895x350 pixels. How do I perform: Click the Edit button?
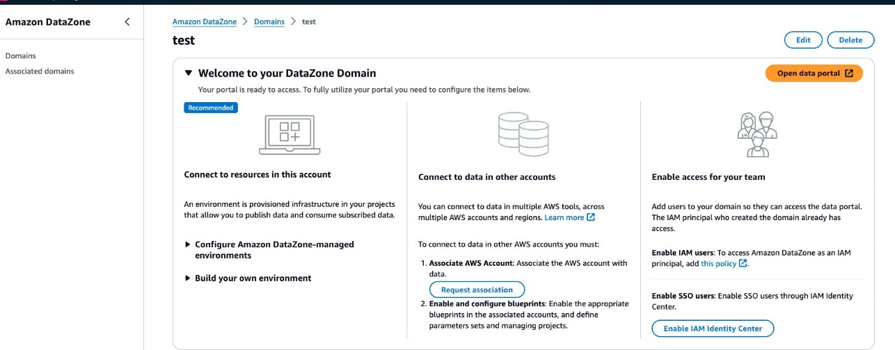[803, 40]
